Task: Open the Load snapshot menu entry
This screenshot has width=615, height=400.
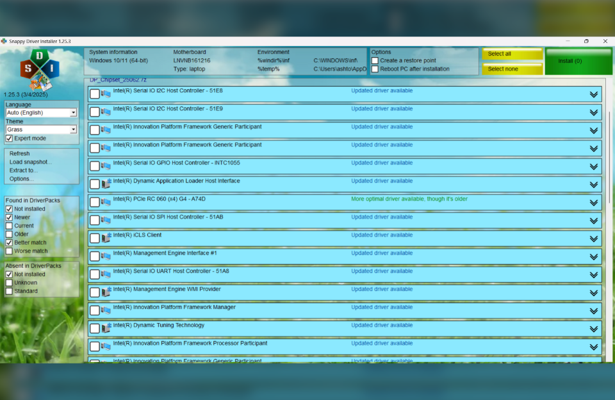Action: (x=30, y=162)
